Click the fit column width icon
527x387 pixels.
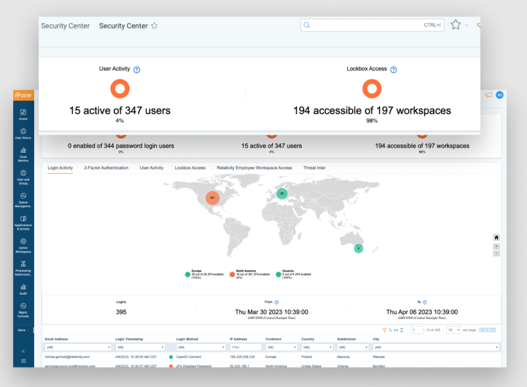coord(396,330)
